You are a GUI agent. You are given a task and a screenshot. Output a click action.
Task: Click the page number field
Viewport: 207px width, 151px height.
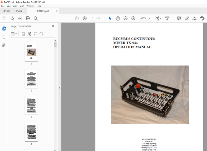(x=93, y=18)
